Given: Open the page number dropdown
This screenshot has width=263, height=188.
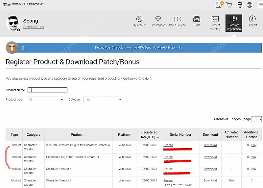Looking at the screenshot, I should tap(257, 119).
